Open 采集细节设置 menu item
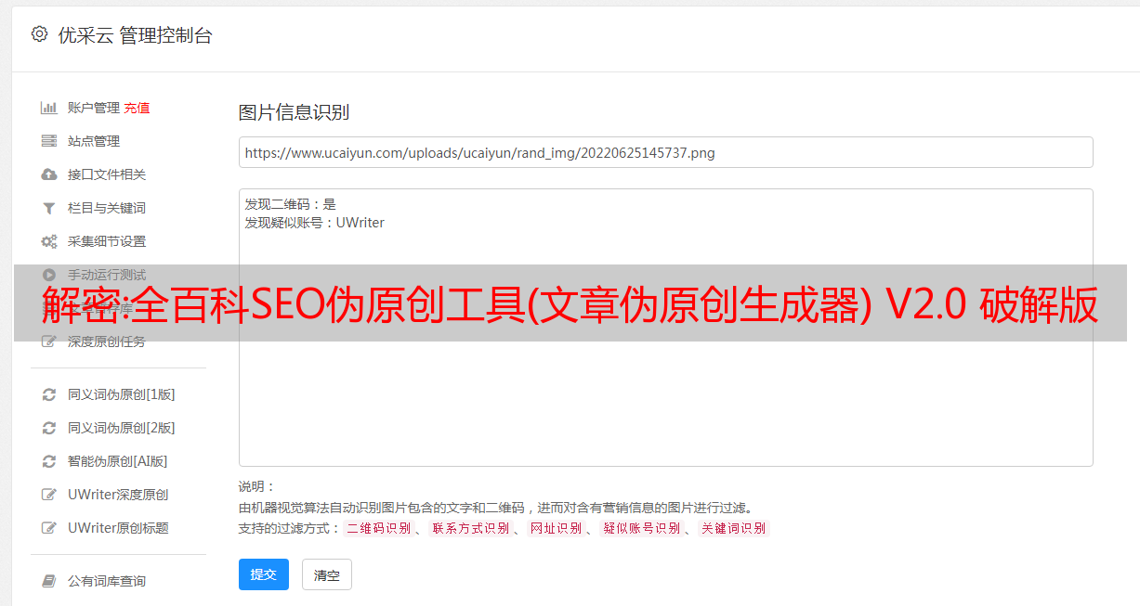1140x606 pixels. pos(107,241)
